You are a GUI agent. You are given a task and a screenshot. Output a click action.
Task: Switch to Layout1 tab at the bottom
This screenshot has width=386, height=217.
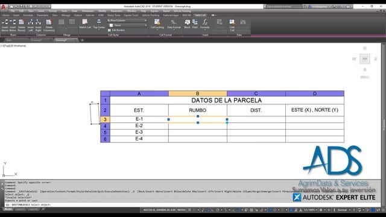pos(20,209)
